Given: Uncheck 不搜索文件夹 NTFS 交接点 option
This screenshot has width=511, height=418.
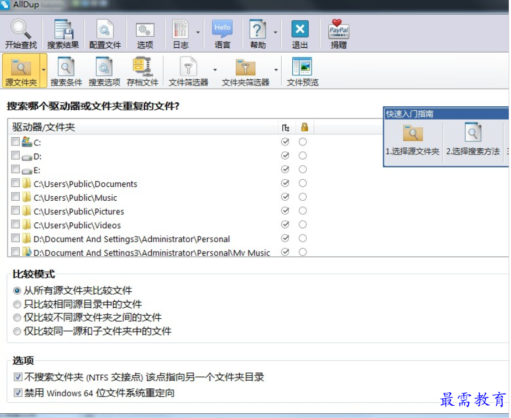Looking at the screenshot, I should [18, 377].
